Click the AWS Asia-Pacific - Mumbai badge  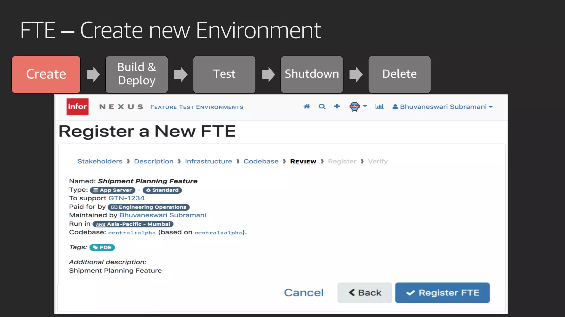(133, 224)
